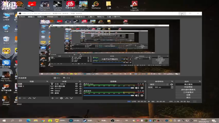Image resolution: width=219 pixels, height=123 pixels.
Task: Open the 场景集合(S) menu
Action: pos(80,17)
